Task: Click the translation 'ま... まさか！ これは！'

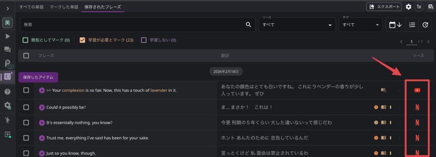Action: (x=247, y=107)
